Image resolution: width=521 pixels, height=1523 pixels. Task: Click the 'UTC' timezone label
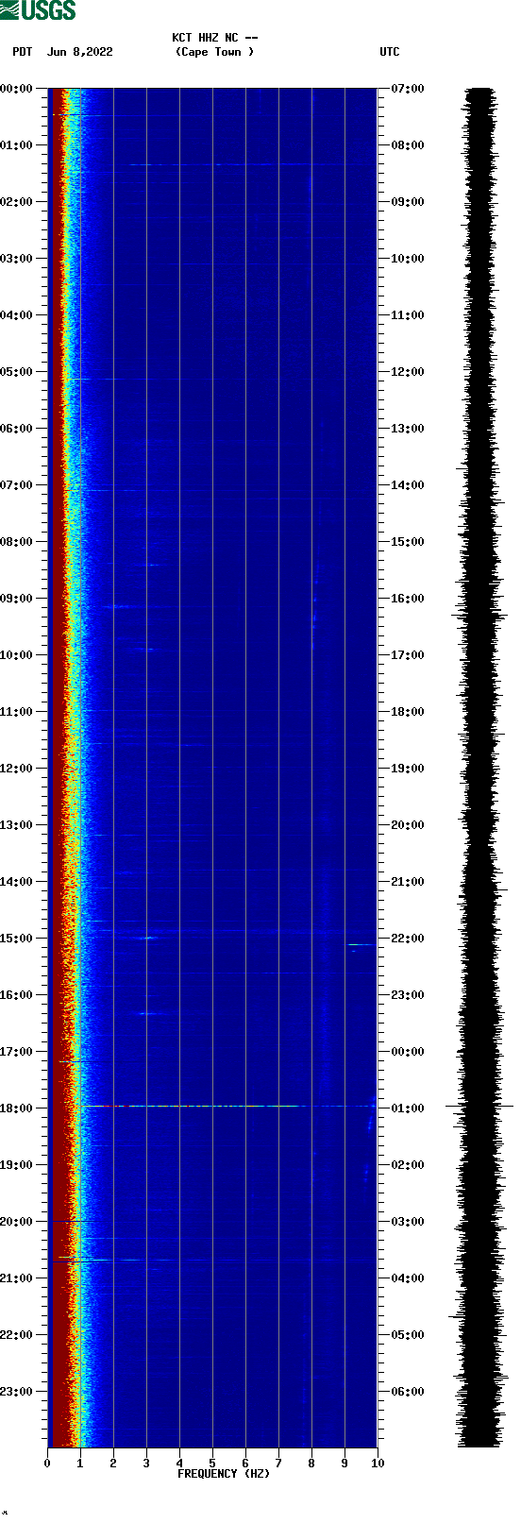pyautogui.click(x=390, y=52)
